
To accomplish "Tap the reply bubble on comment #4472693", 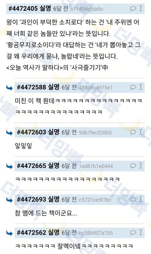I will [x=133, y=199].
